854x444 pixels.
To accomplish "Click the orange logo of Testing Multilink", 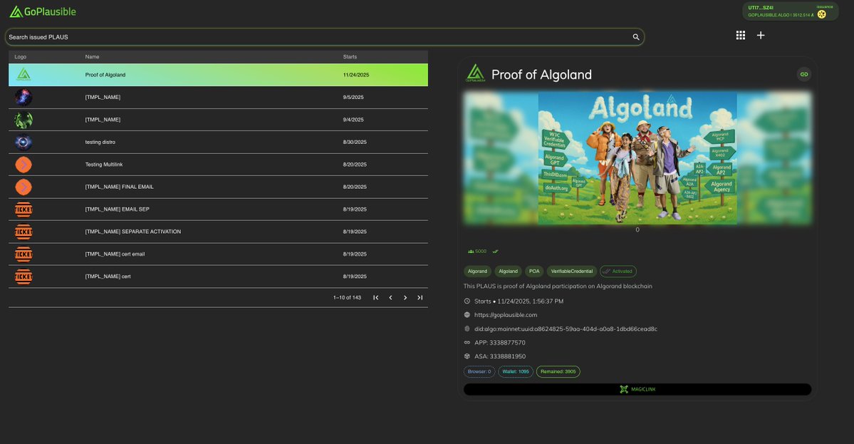I will [24, 165].
